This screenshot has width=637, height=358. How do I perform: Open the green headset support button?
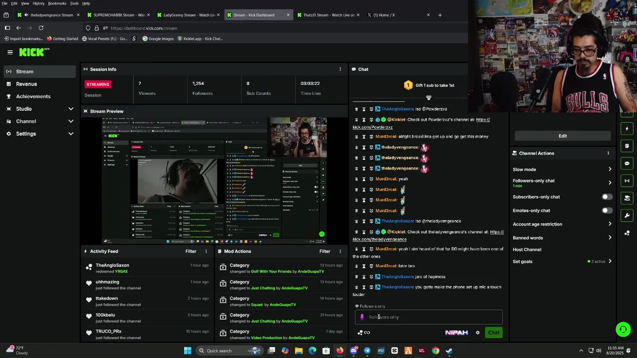coord(623,329)
